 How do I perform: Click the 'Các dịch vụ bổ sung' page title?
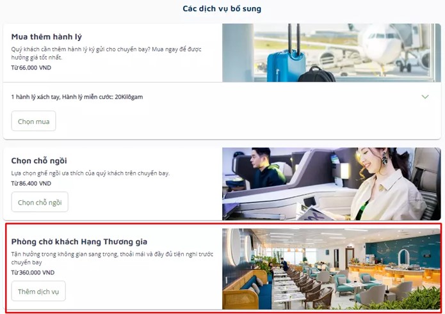222,9
